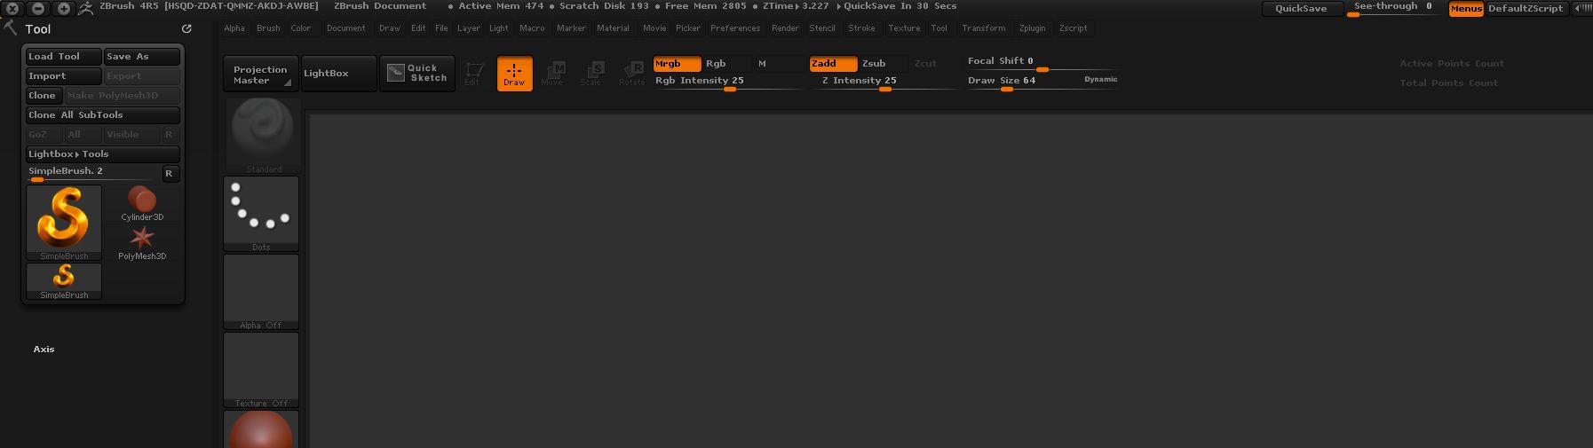Open the Transform menu
Image resolution: width=1593 pixels, height=448 pixels.
click(984, 28)
